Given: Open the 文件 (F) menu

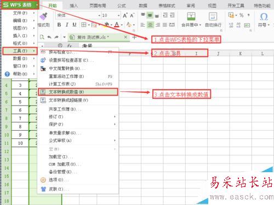Looking at the screenshot, I should 20,13.
